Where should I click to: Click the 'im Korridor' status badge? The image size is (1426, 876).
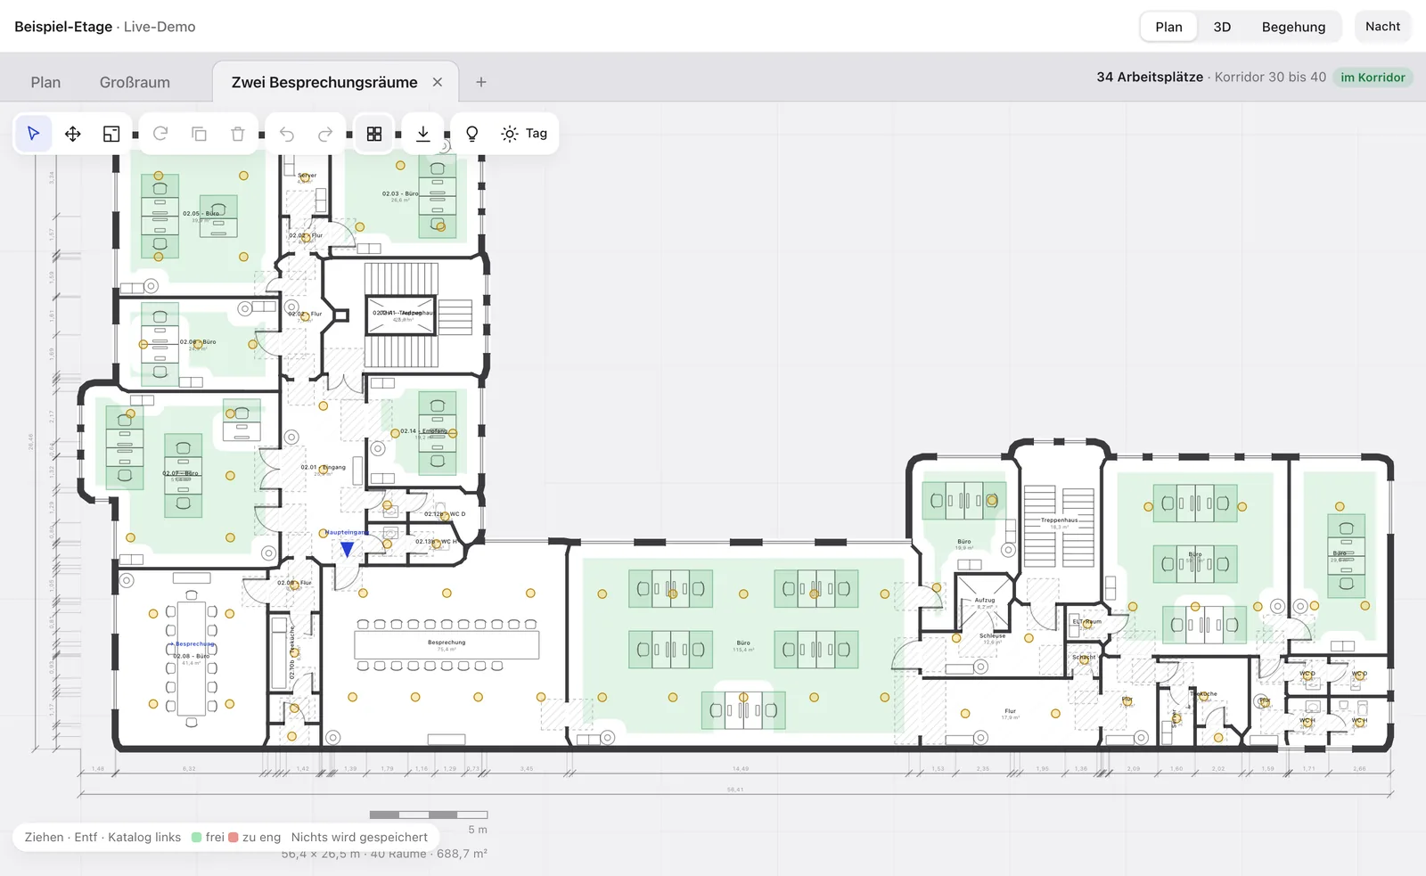[1373, 78]
